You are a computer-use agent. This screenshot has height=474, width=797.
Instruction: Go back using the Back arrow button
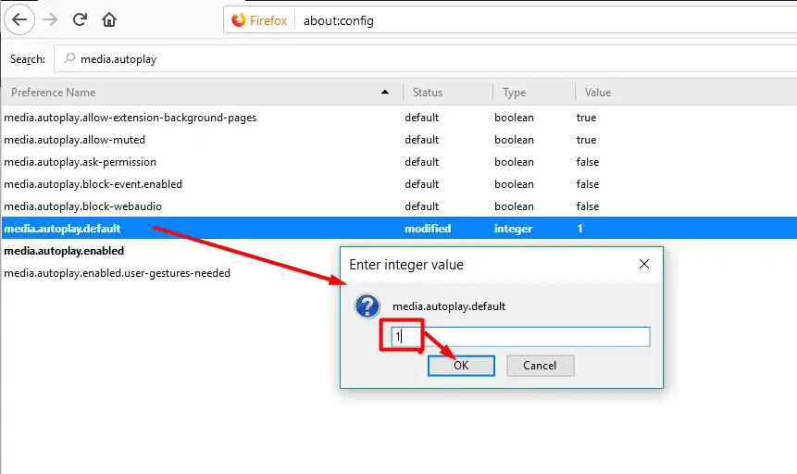point(19,19)
